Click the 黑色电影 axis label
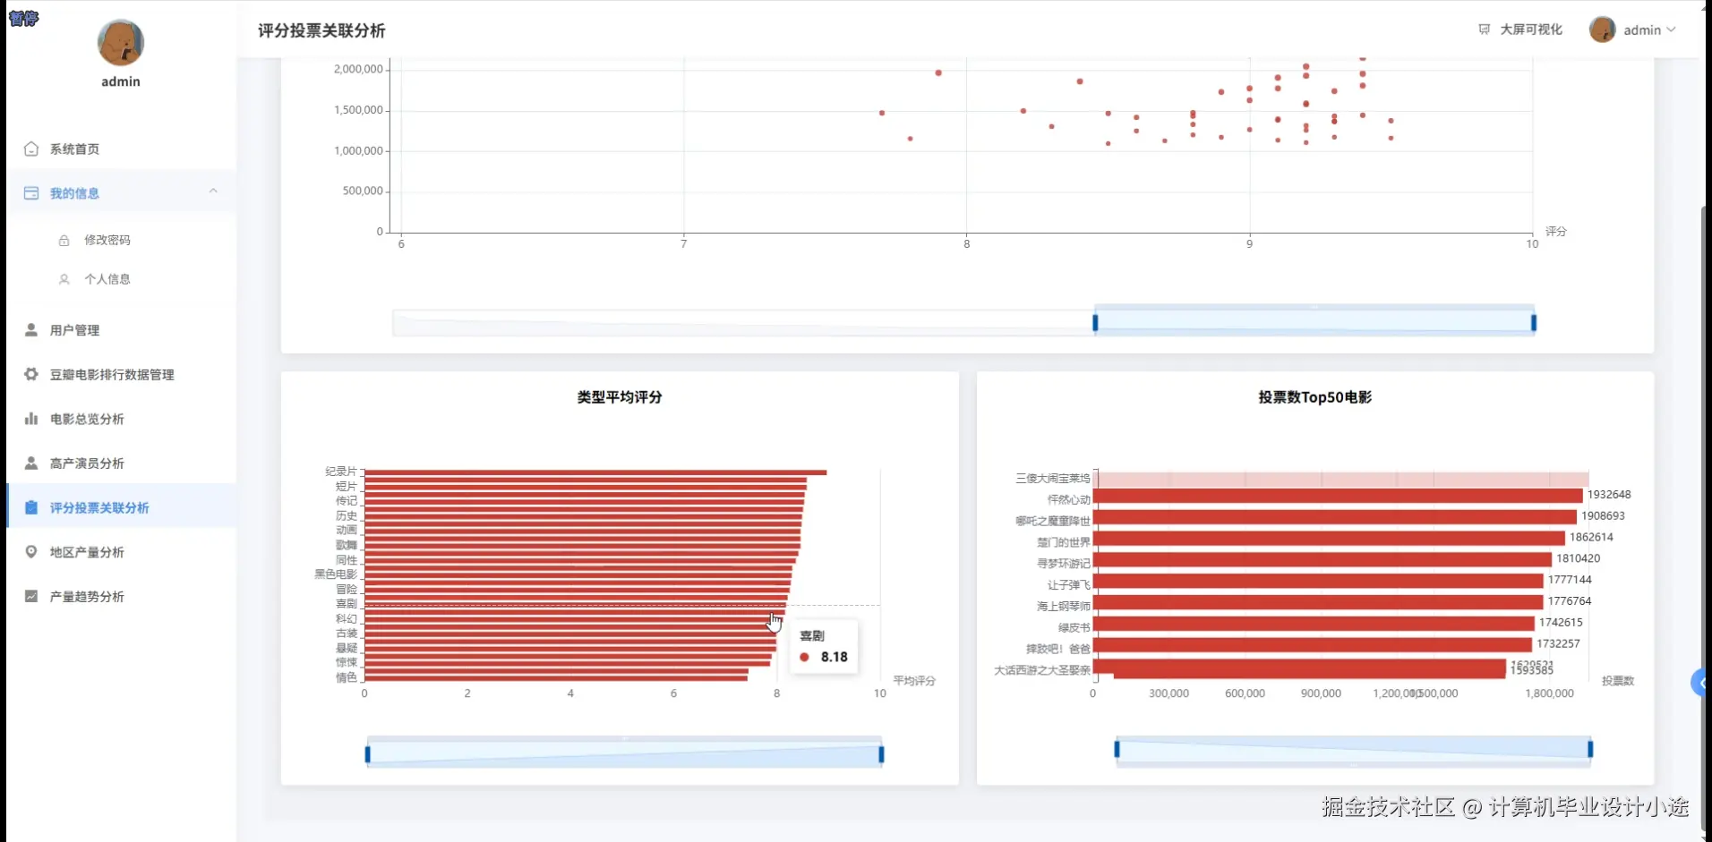1712x842 pixels. tap(335, 574)
